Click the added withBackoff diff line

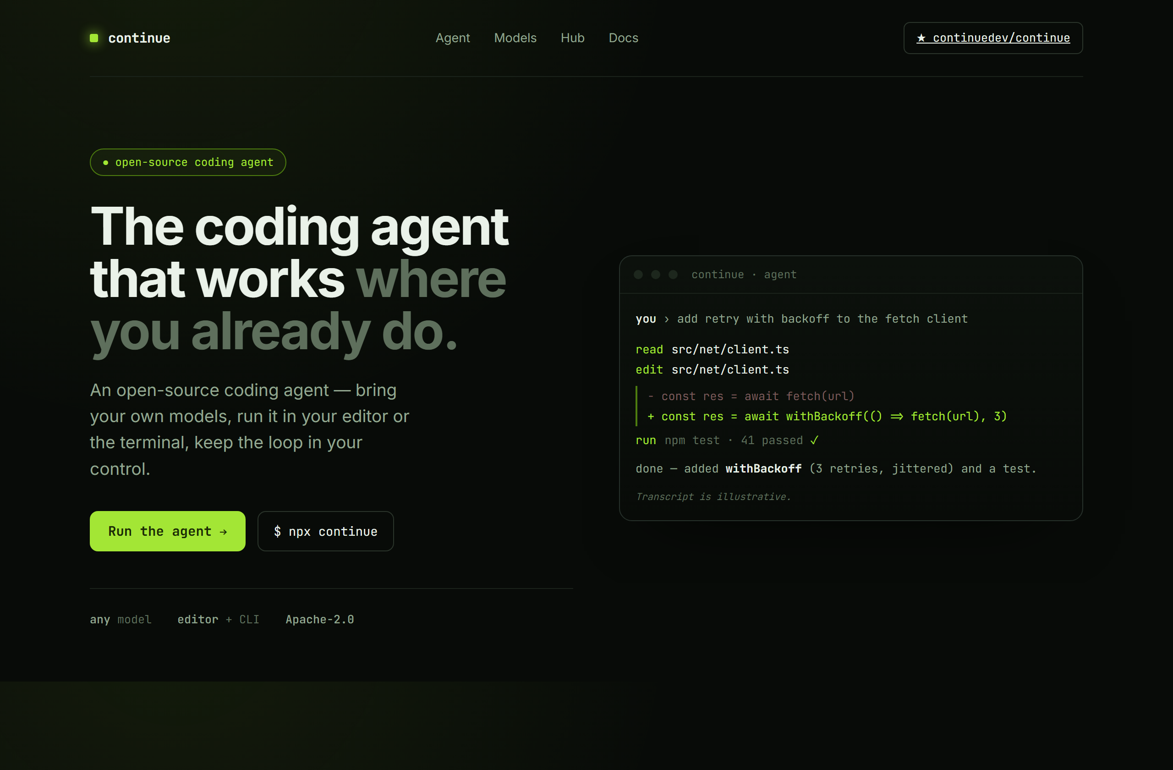tap(827, 417)
